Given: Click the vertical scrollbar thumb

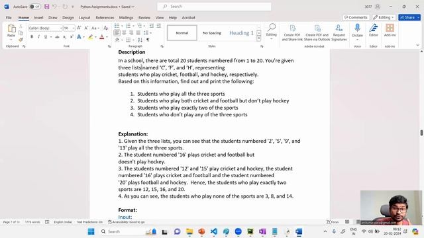Looking at the screenshot, I should pos(421,133).
